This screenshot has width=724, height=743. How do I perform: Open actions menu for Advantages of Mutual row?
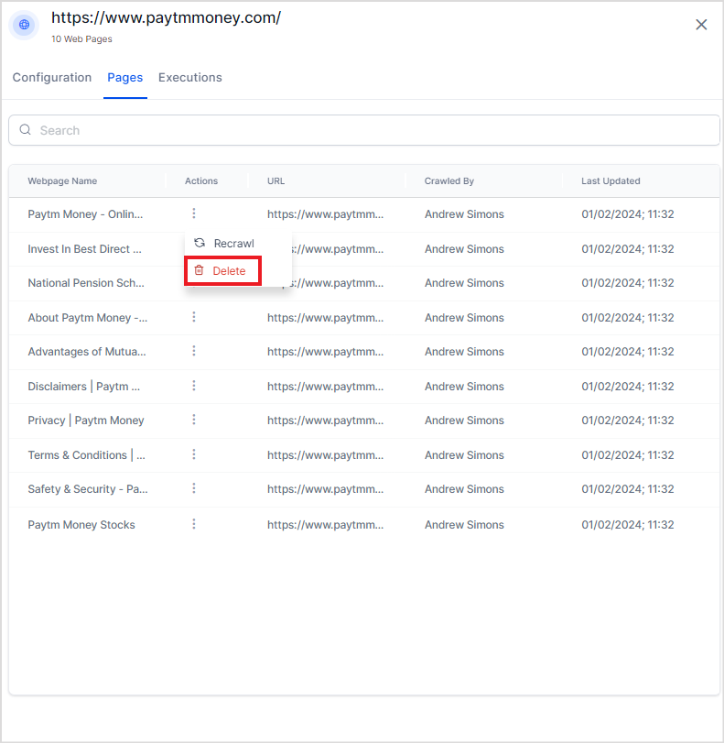(194, 351)
